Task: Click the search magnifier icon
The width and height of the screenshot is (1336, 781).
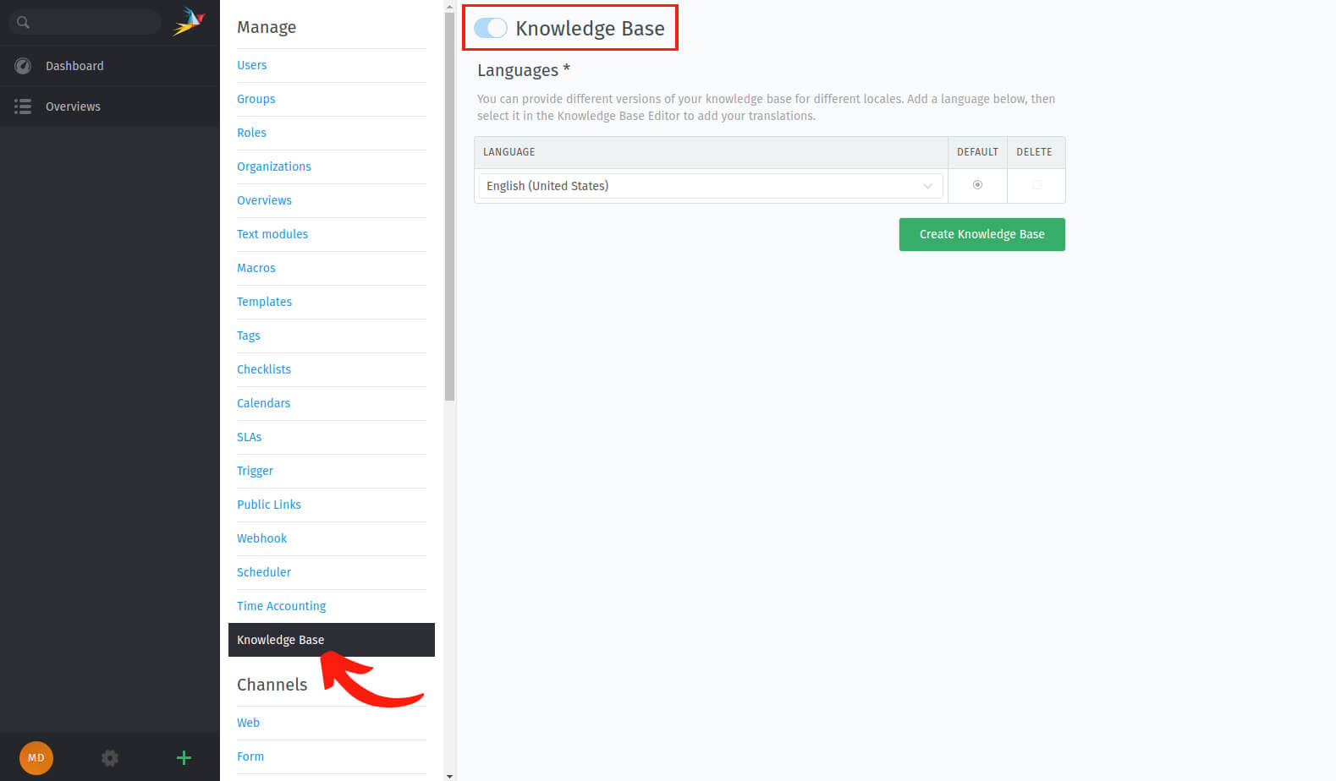Action: (23, 23)
